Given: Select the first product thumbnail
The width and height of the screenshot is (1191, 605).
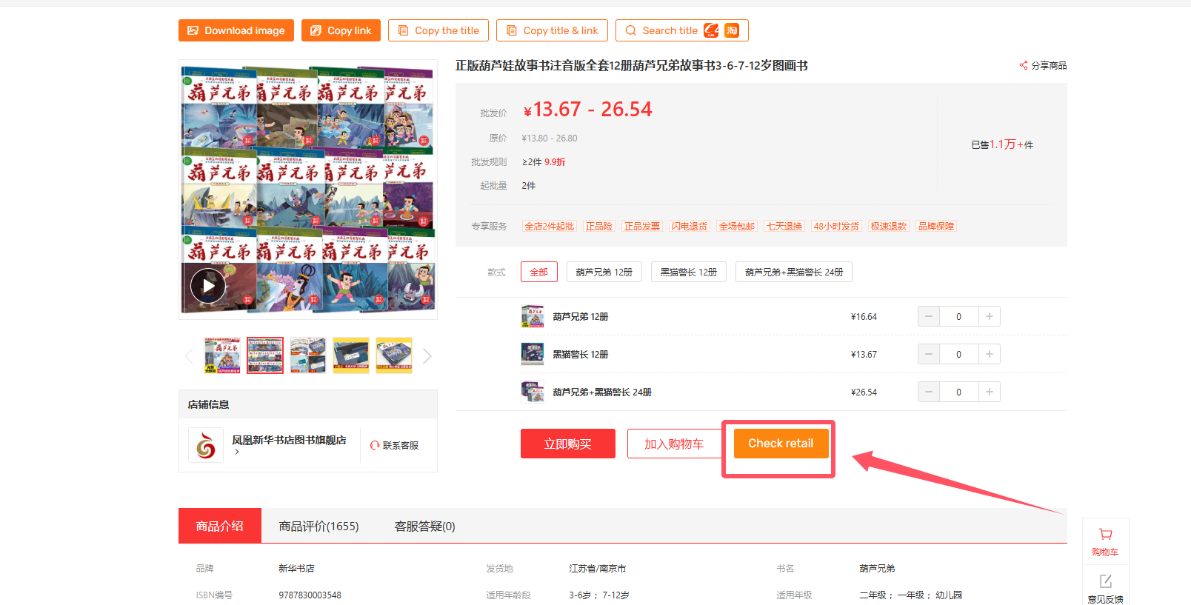Looking at the screenshot, I should point(222,355).
